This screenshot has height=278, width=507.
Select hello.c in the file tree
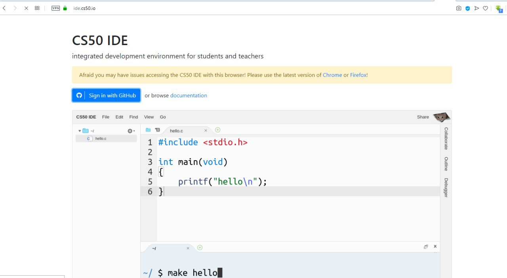click(106, 138)
